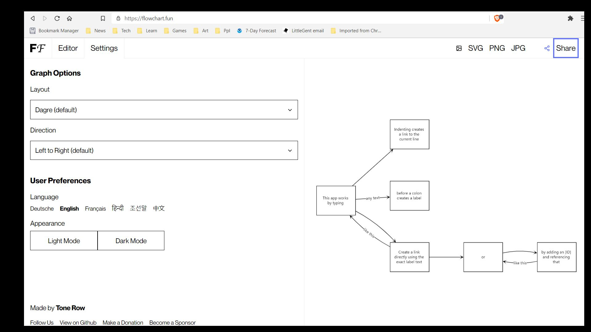Click View on Github link
Viewport: 591px width, 332px height.
[x=78, y=323]
